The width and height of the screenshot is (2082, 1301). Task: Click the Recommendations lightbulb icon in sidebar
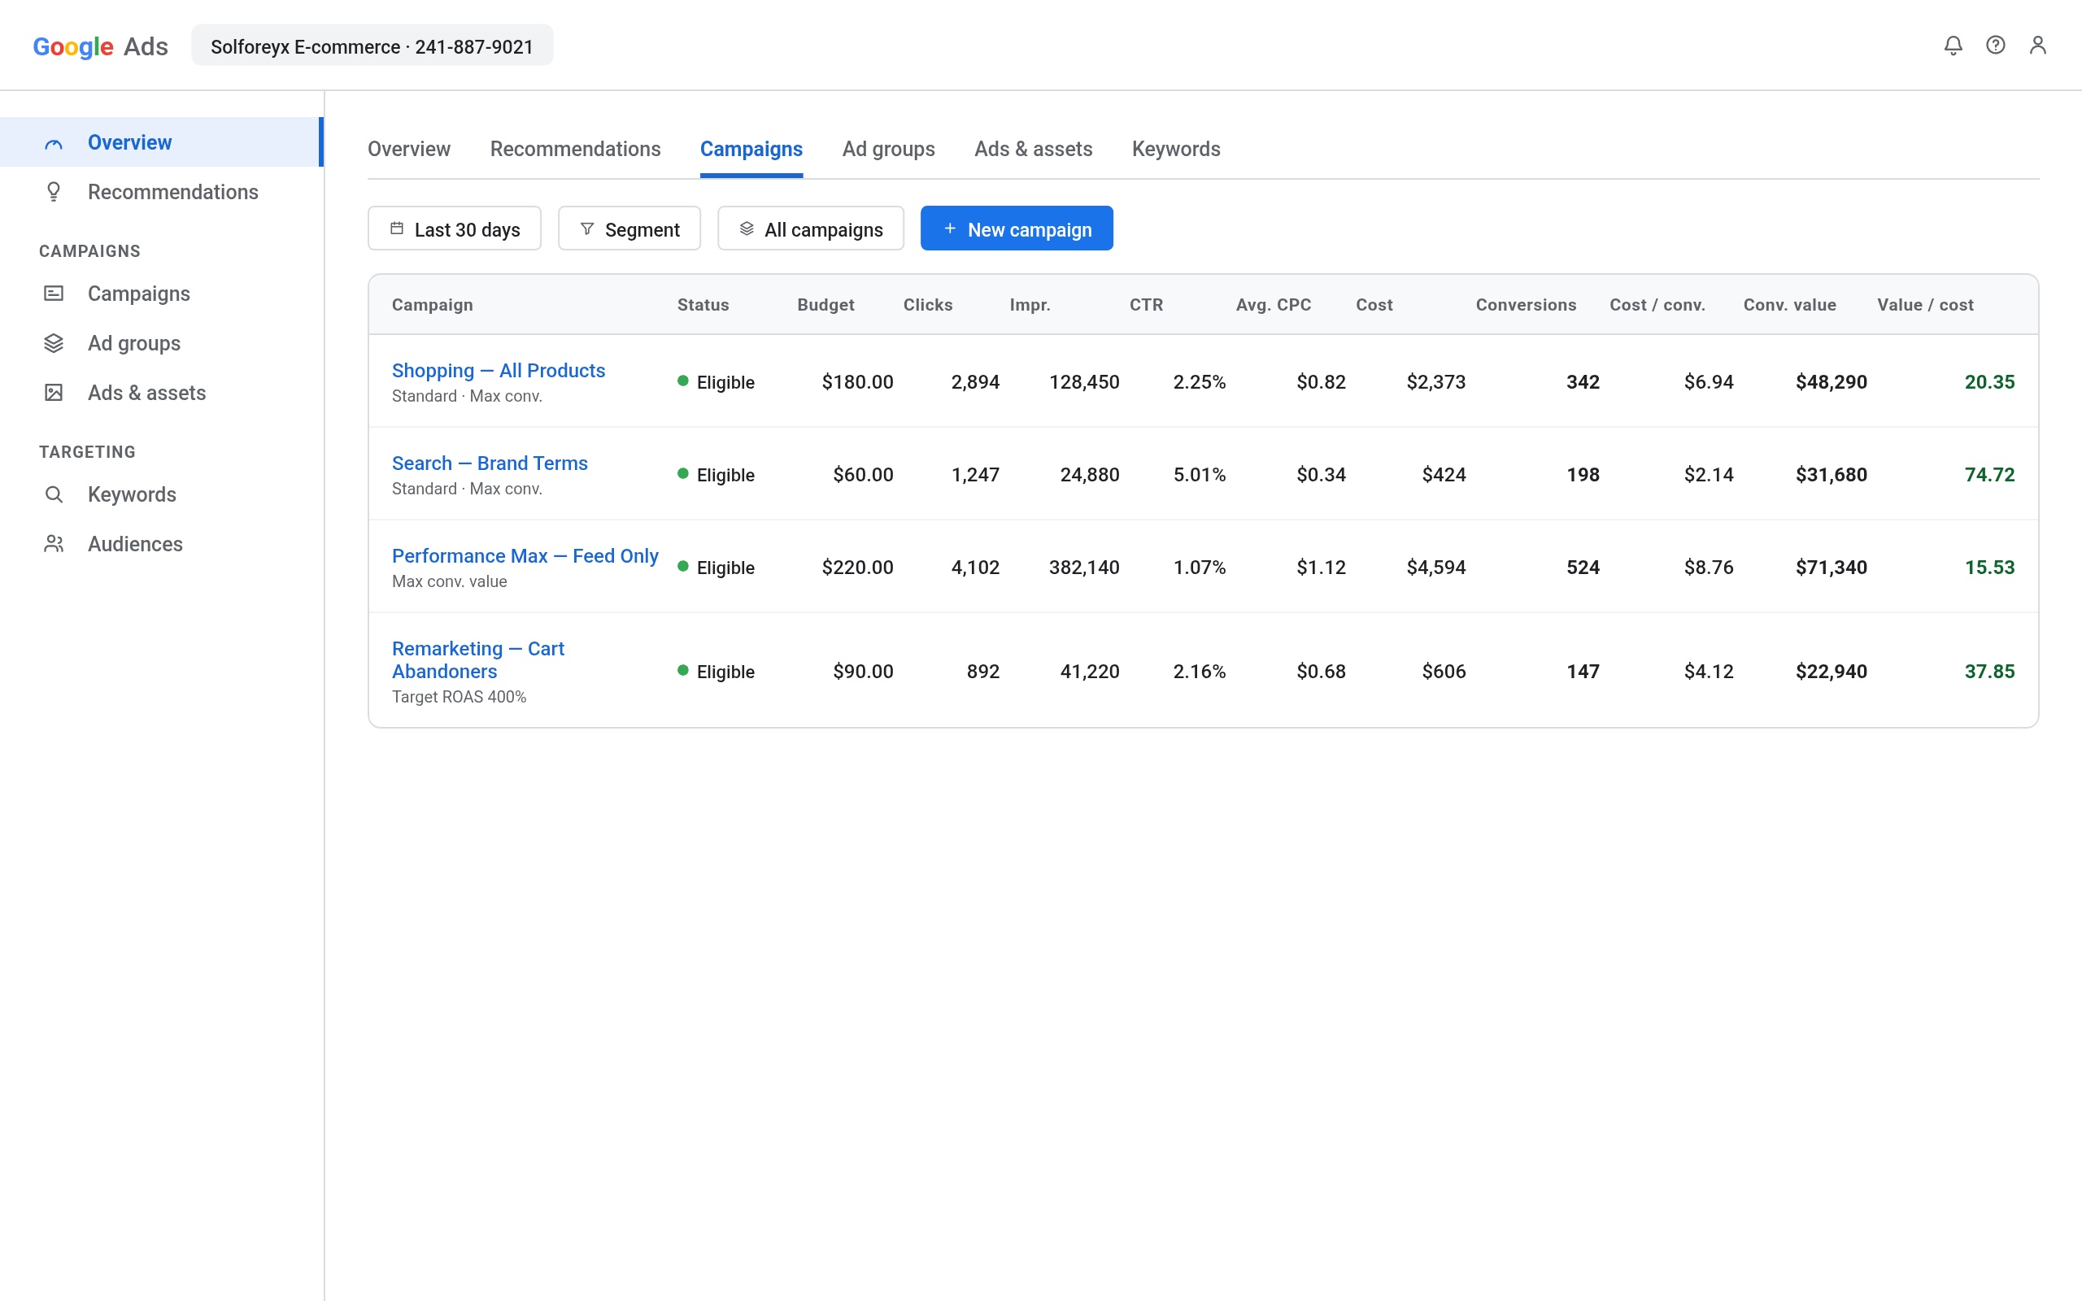54,192
